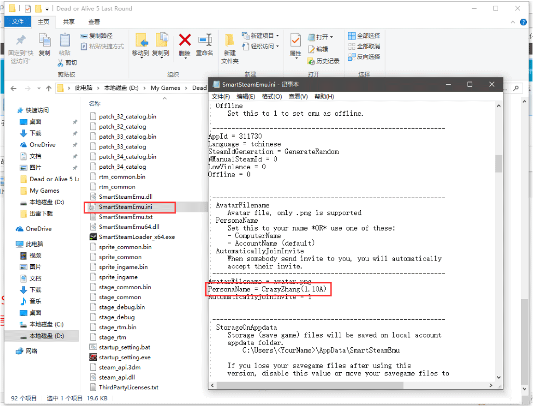Open the 轻松访问 dropdown
This screenshot has width=533, height=406.
point(260,46)
